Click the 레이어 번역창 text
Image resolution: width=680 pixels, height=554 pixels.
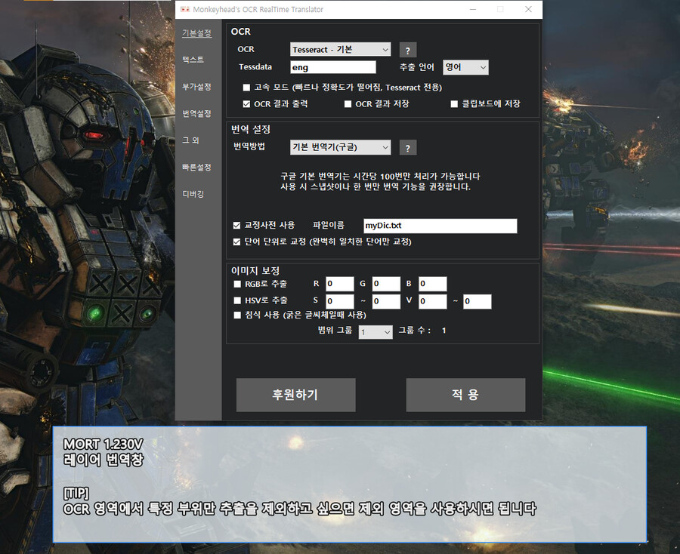pyautogui.click(x=104, y=460)
